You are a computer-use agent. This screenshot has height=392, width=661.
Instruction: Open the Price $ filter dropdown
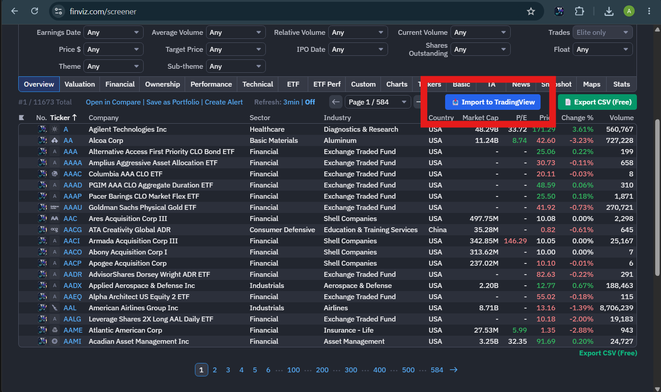pyautogui.click(x=113, y=49)
